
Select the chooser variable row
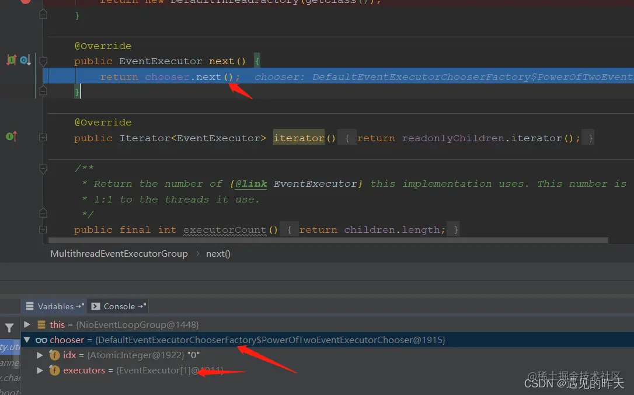[x=327, y=340]
